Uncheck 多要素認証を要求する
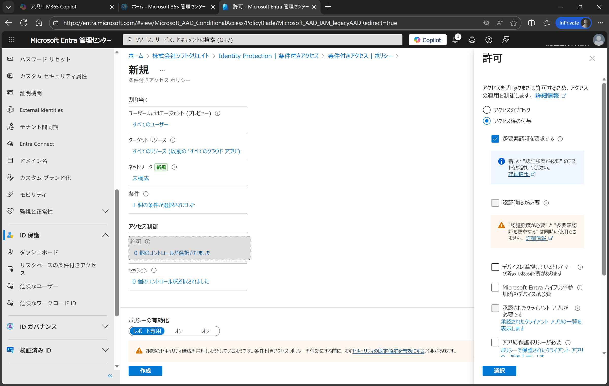This screenshot has width=609, height=386. 495,139
